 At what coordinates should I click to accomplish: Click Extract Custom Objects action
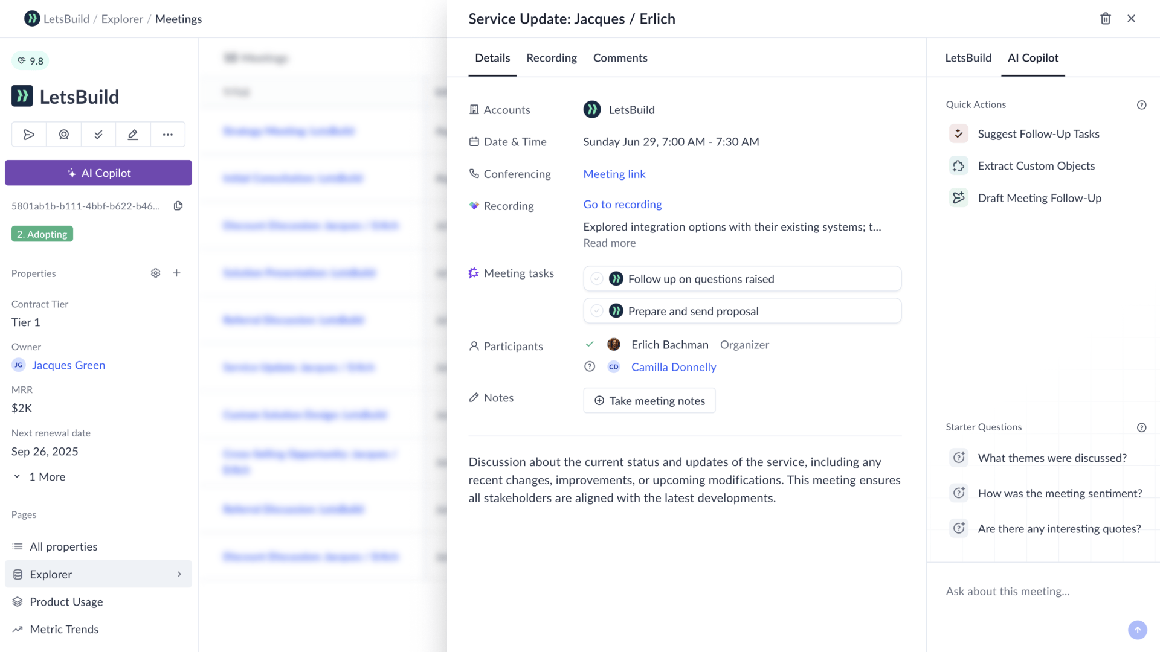(1036, 165)
